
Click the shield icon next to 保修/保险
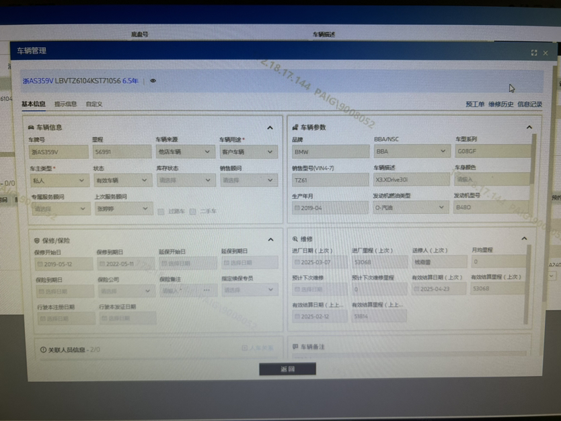coord(36,240)
